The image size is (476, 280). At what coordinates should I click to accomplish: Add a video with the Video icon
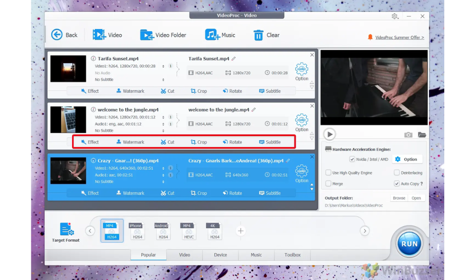(x=99, y=35)
